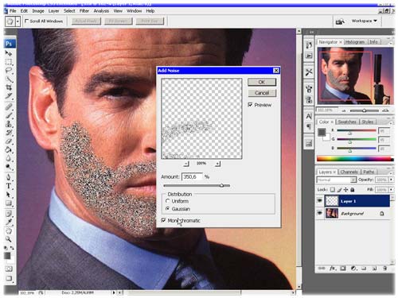Select the Path Selection tool
The height and width of the screenshot is (298, 398).
[x=9, y=195]
